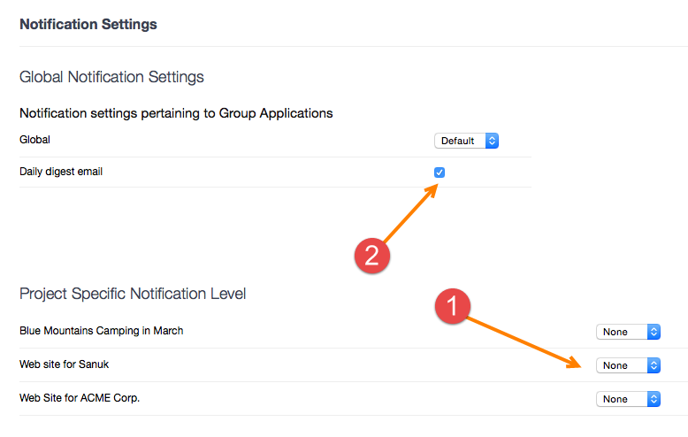
Task: Select the Web site for Sanuk project name
Action: (x=64, y=364)
